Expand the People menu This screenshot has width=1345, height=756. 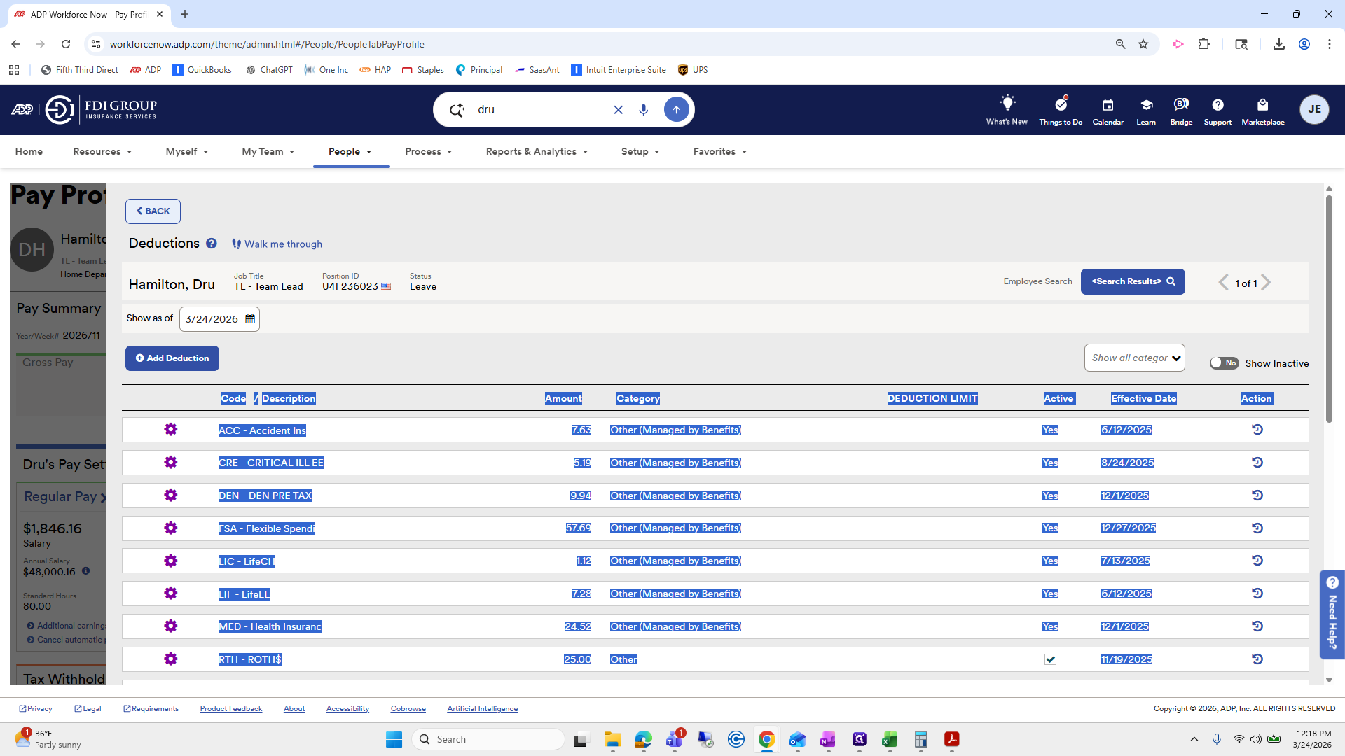pos(350,151)
